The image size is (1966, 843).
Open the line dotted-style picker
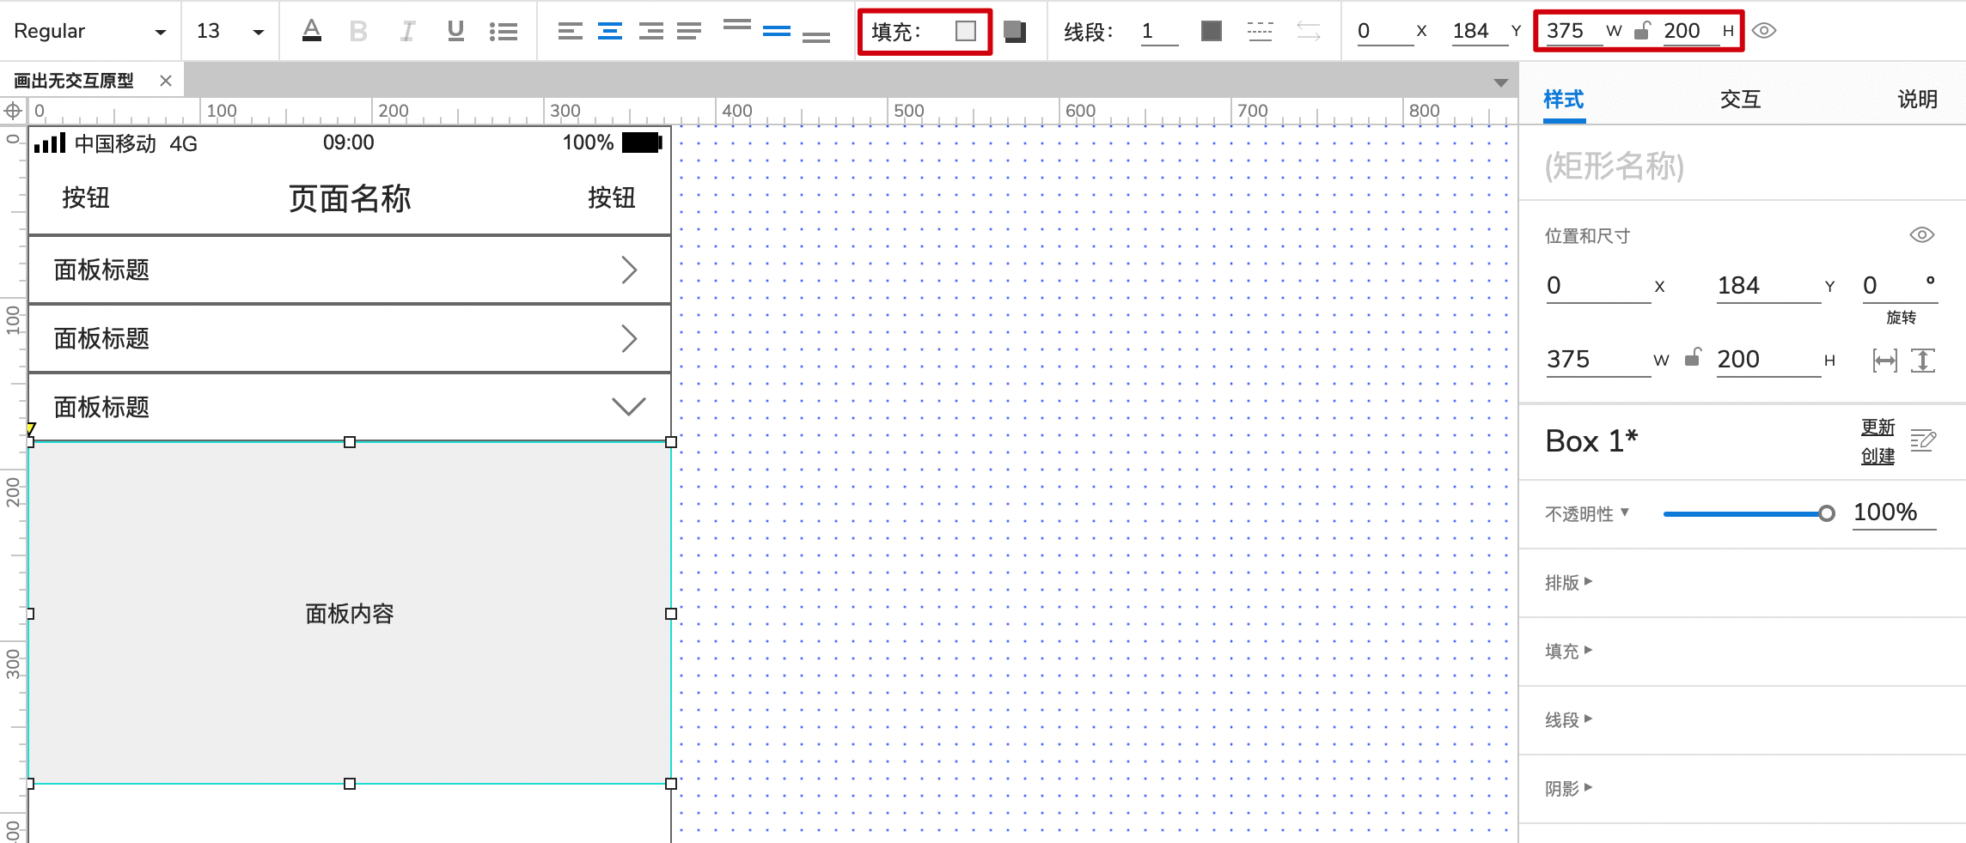tap(1259, 30)
